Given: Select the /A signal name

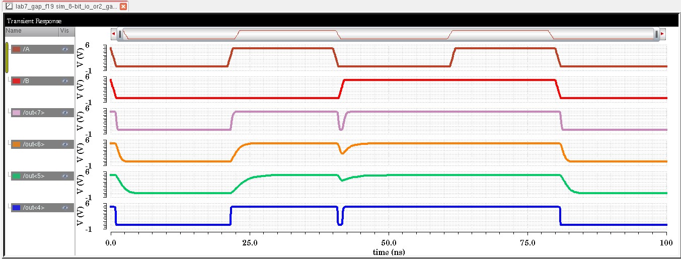Looking at the screenshot, I should click(26, 49).
